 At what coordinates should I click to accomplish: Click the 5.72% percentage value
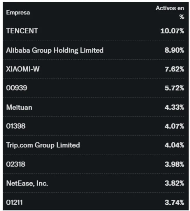click(174, 88)
